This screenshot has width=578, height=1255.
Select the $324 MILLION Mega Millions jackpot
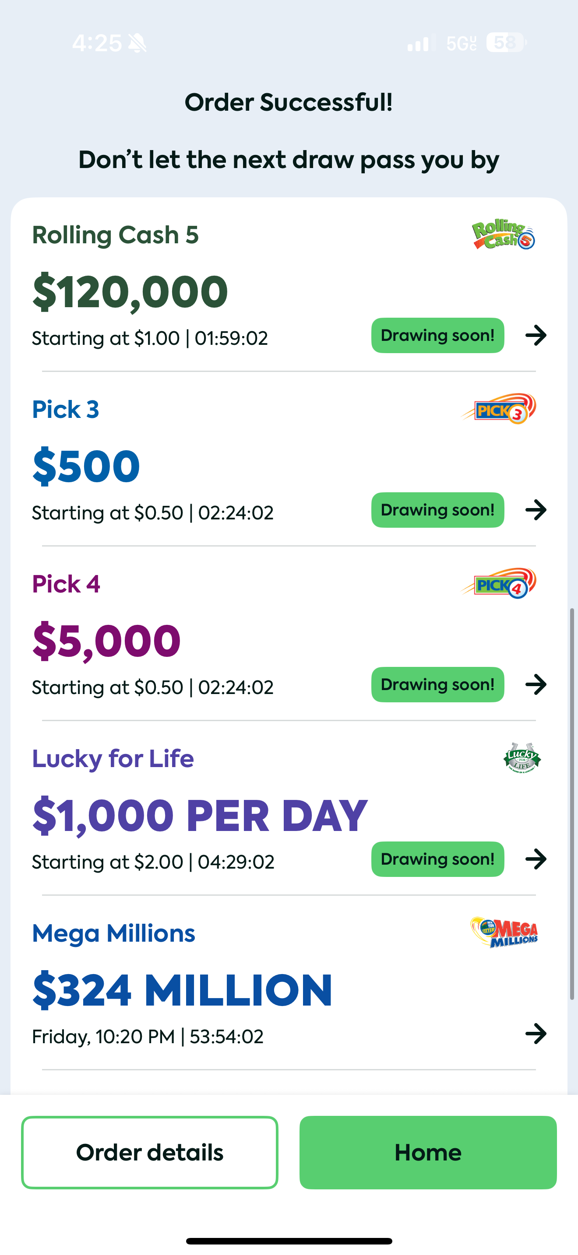[182, 989]
